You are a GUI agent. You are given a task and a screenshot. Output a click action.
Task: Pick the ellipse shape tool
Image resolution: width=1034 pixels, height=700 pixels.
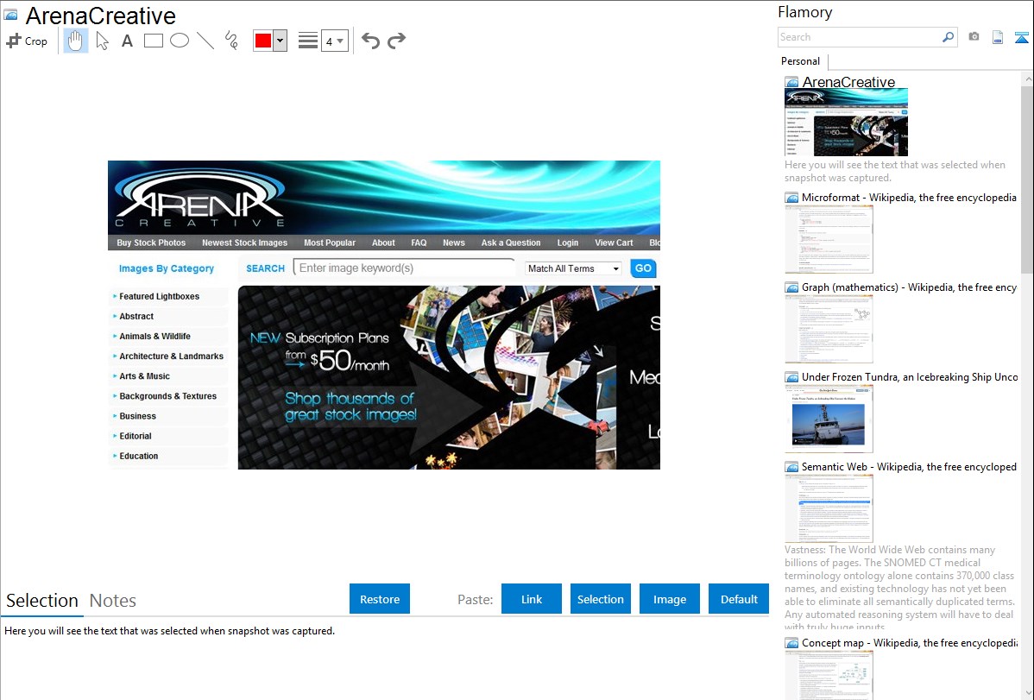click(180, 41)
